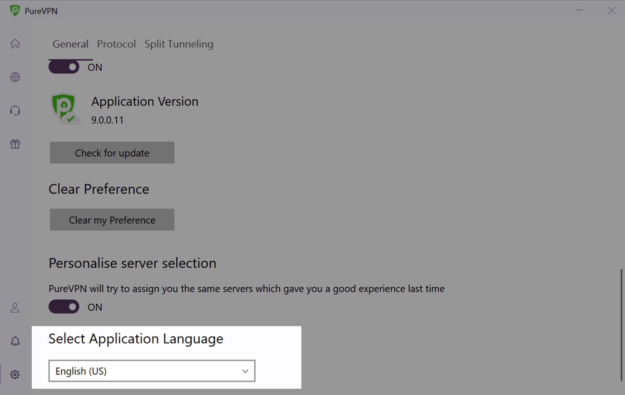Open the globe Locations icon
The height and width of the screenshot is (395, 625).
point(15,77)
